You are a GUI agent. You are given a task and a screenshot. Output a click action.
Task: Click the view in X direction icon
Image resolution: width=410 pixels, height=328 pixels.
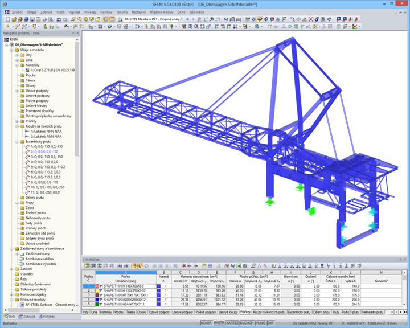[217, 26]
